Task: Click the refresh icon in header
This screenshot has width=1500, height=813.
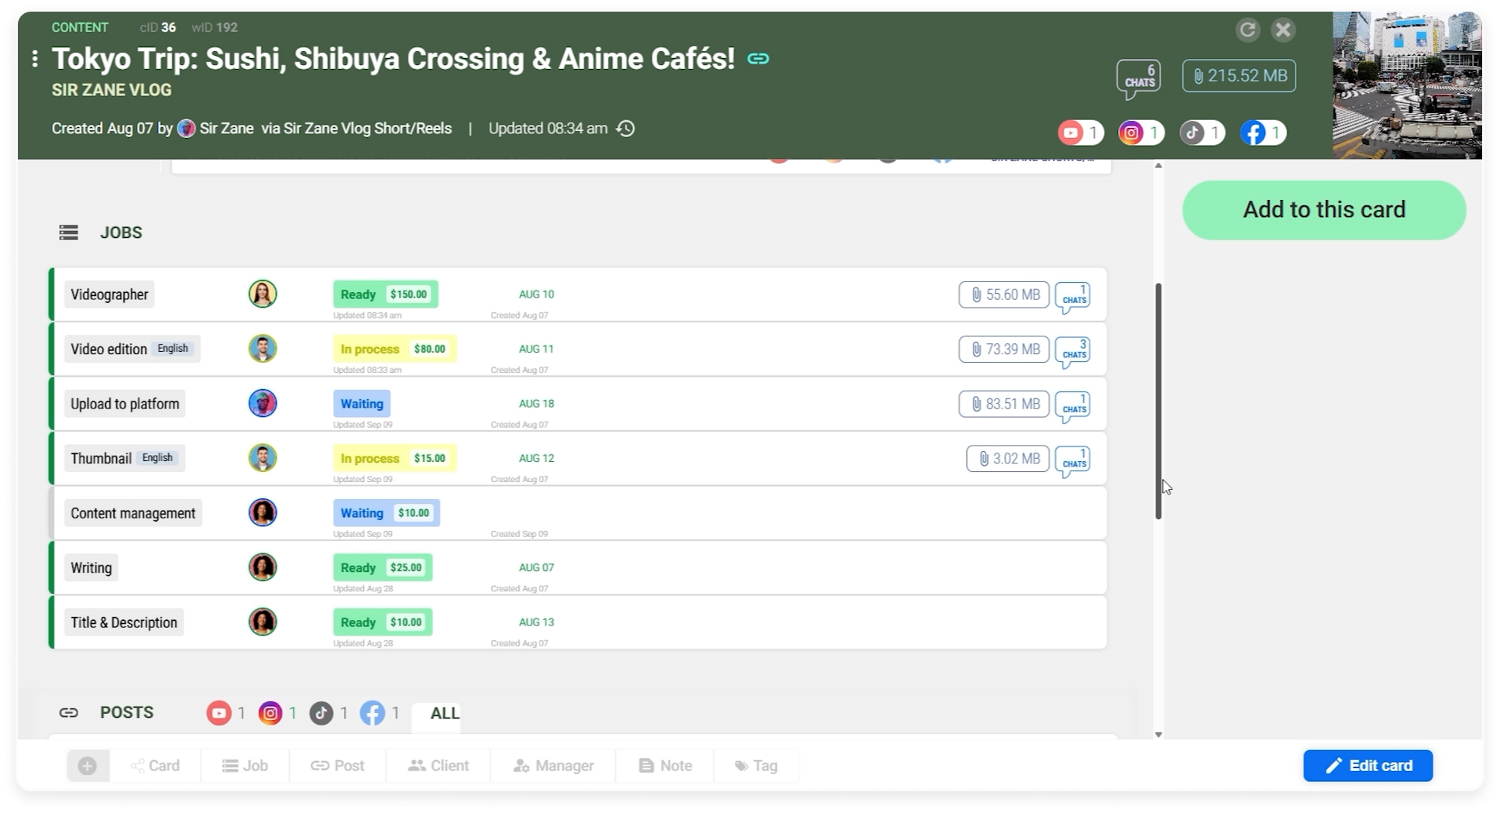Action: click(x=1247, y=30)
